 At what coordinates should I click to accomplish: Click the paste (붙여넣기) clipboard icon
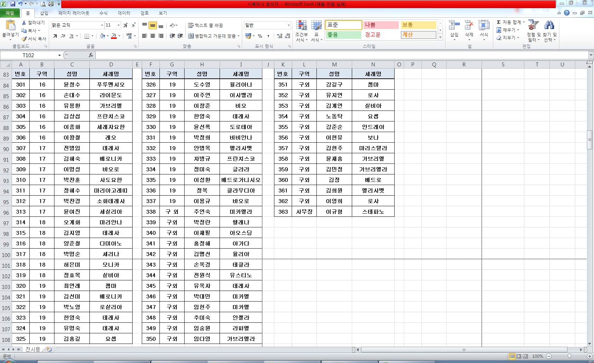[11, 25]
